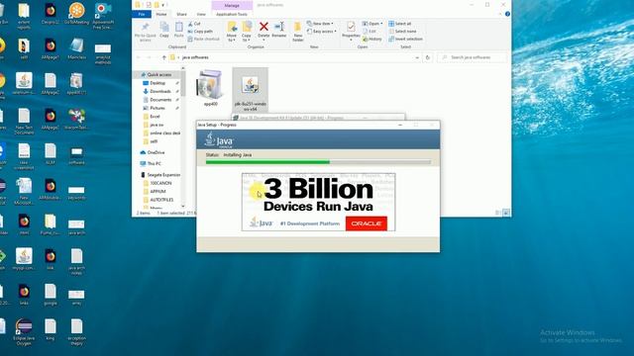Screen dimensions: 634x356
Task: Open Desktop in the navigation pane
Action: click(x=158, y=83)
